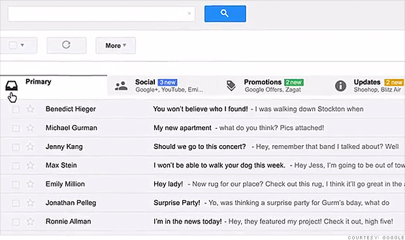Image resolution: width=405 pixels, height=240 pixels.
Task: Star the Michael Gurman email
Action: point(31,128)
